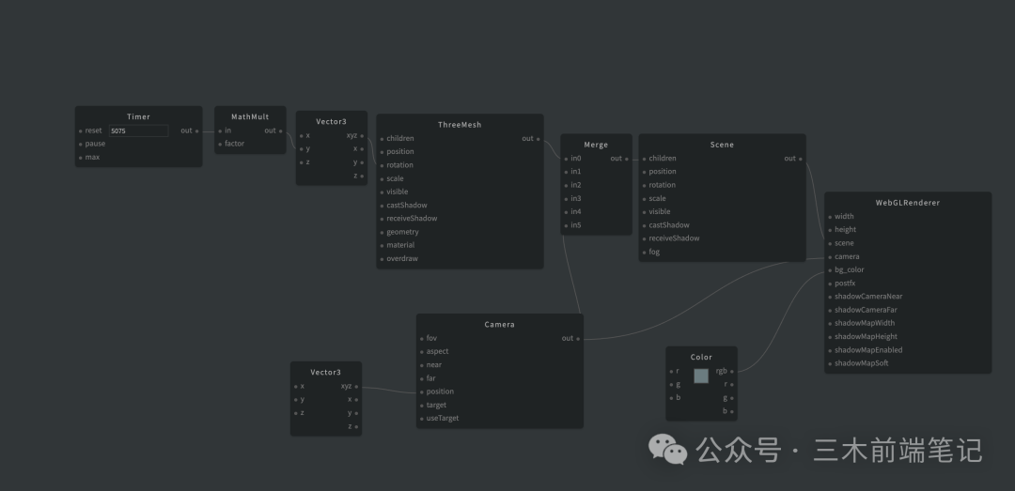Click the Timer reset value field showing 5075
Viewport: 1015px width, 491px height.
click(138, 130)
